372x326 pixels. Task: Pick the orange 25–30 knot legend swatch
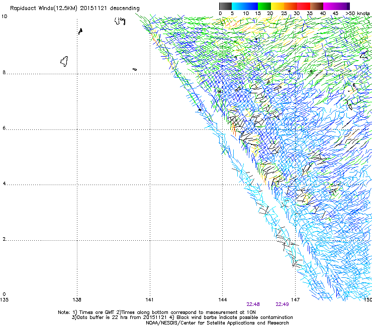point(291,6)
